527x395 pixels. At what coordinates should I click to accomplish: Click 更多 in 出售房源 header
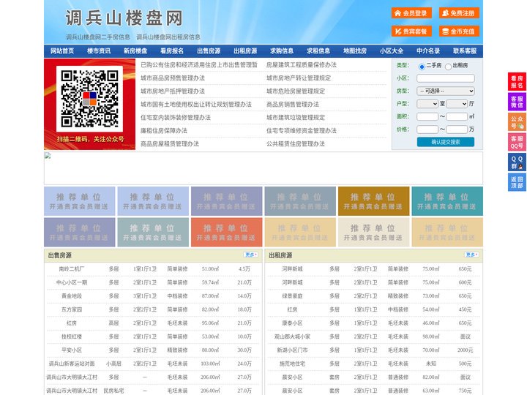click(251, 255)
